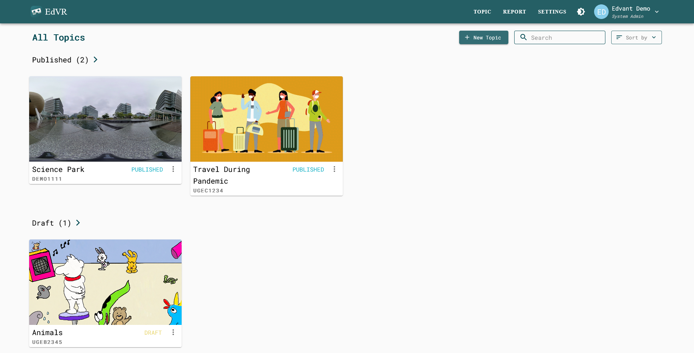Screen dimensions: 694x353
Task: Open Science Park three-dot options menu
Action: [173, 169]
